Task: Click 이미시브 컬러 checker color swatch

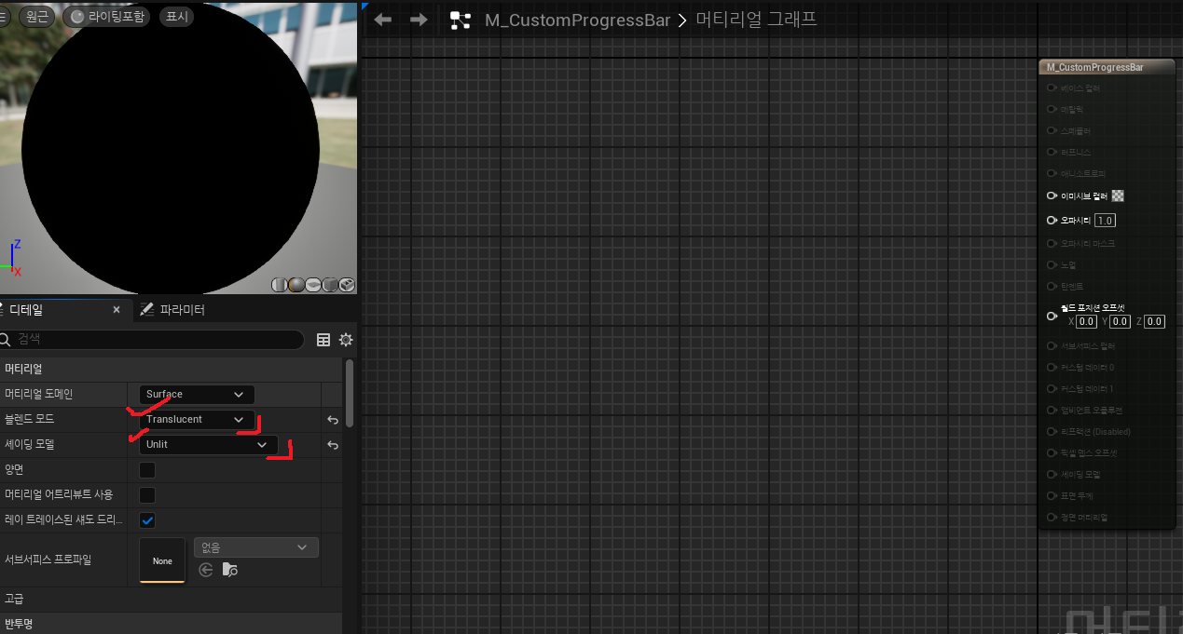Action: [x=1119, y=196]
